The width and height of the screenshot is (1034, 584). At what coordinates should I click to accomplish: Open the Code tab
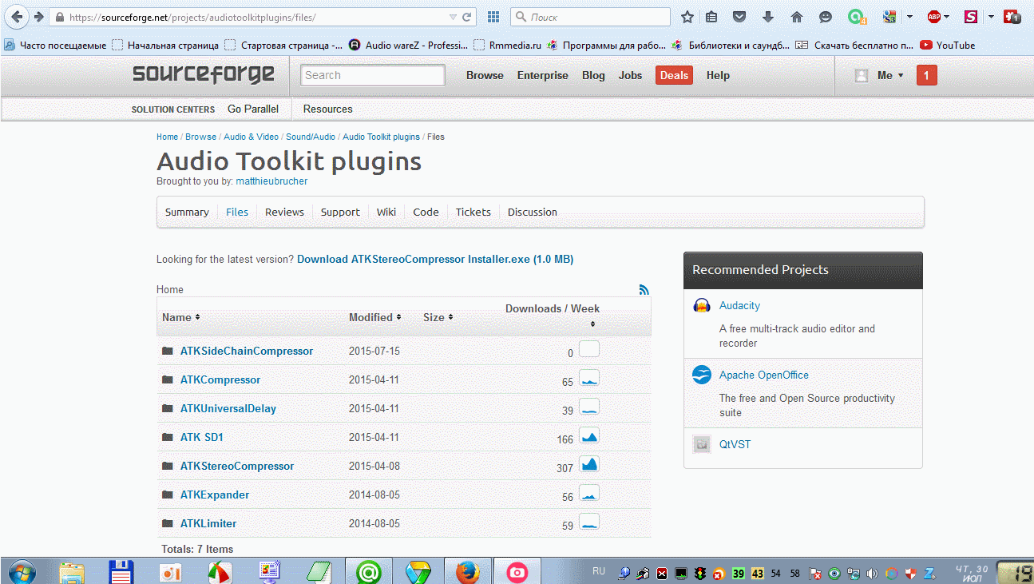click(426, 212)
